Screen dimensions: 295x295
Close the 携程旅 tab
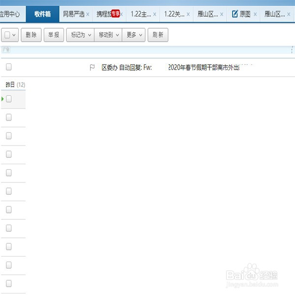tap(121, 14)
